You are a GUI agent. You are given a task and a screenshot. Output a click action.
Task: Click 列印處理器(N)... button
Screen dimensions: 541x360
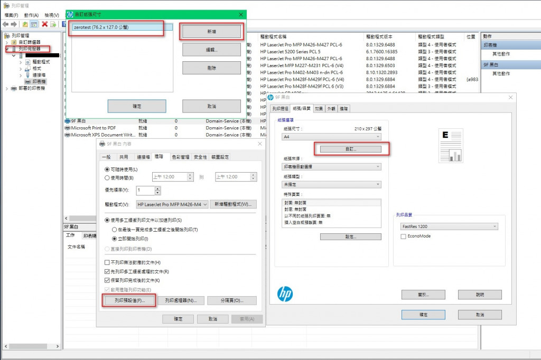pos(181,300)
